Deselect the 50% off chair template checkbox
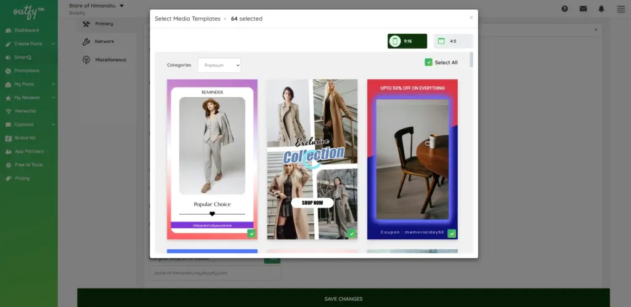 coord(452,233)
